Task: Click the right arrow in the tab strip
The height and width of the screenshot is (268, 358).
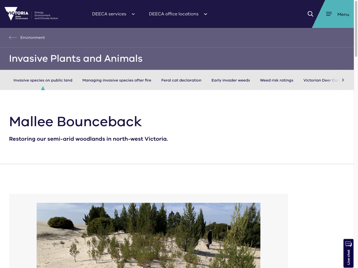Action: (343, 80)
